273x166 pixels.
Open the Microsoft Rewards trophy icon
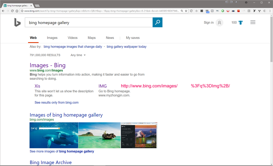point(240,22)
